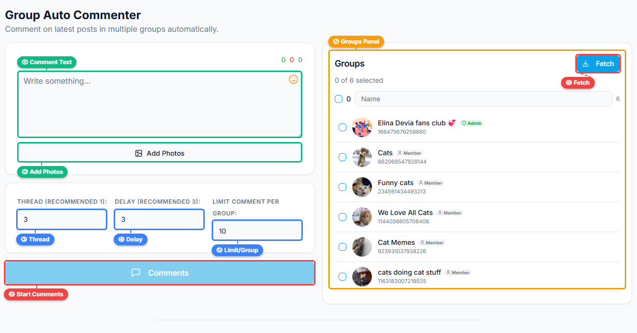
Task: Click the cats doing cat stuff avatar
Action: pyautogui.click(x=362, y=277)
